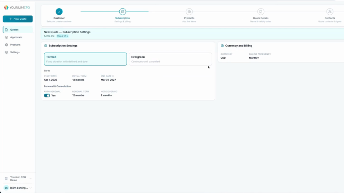This screenshot has width=344, height=193.
Task: Open the Products step cube icon
Action: point(189,12)
